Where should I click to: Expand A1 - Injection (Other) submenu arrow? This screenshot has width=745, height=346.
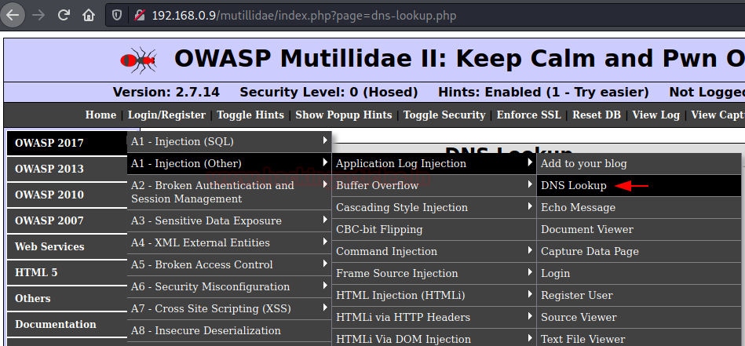(325, 162)
